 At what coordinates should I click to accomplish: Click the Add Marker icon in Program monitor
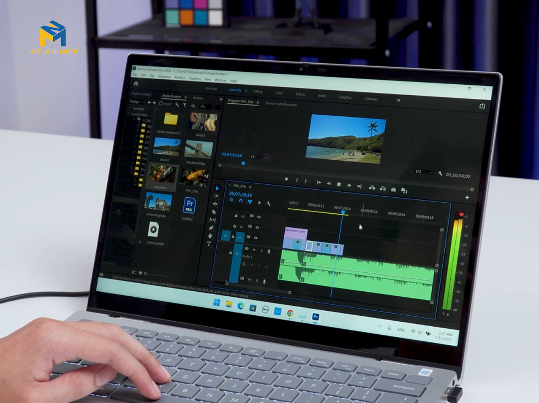coord(286,180)
